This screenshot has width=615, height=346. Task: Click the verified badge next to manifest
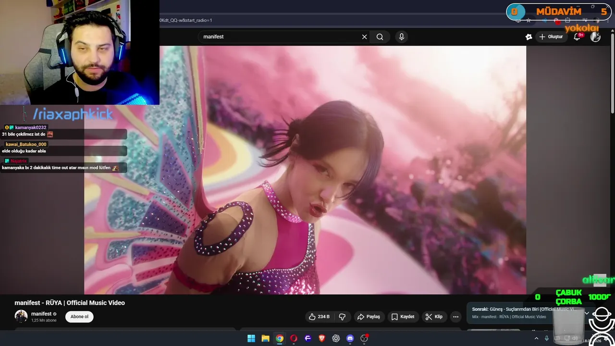(55, 314)
